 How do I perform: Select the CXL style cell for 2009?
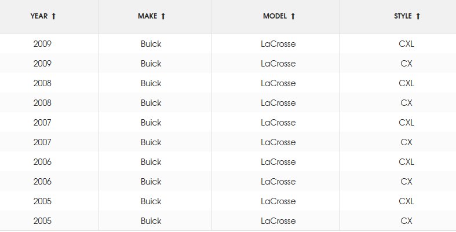click(406, 44)
